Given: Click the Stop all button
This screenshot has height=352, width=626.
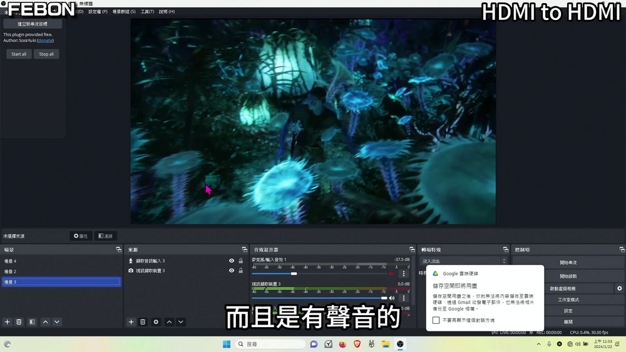Looking at the screenshot, I should click(x=46, y=54).
